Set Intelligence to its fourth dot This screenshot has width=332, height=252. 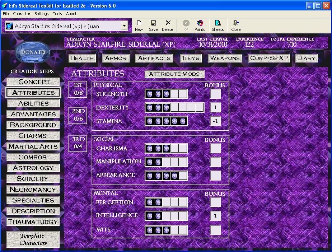tap(174, 216)
